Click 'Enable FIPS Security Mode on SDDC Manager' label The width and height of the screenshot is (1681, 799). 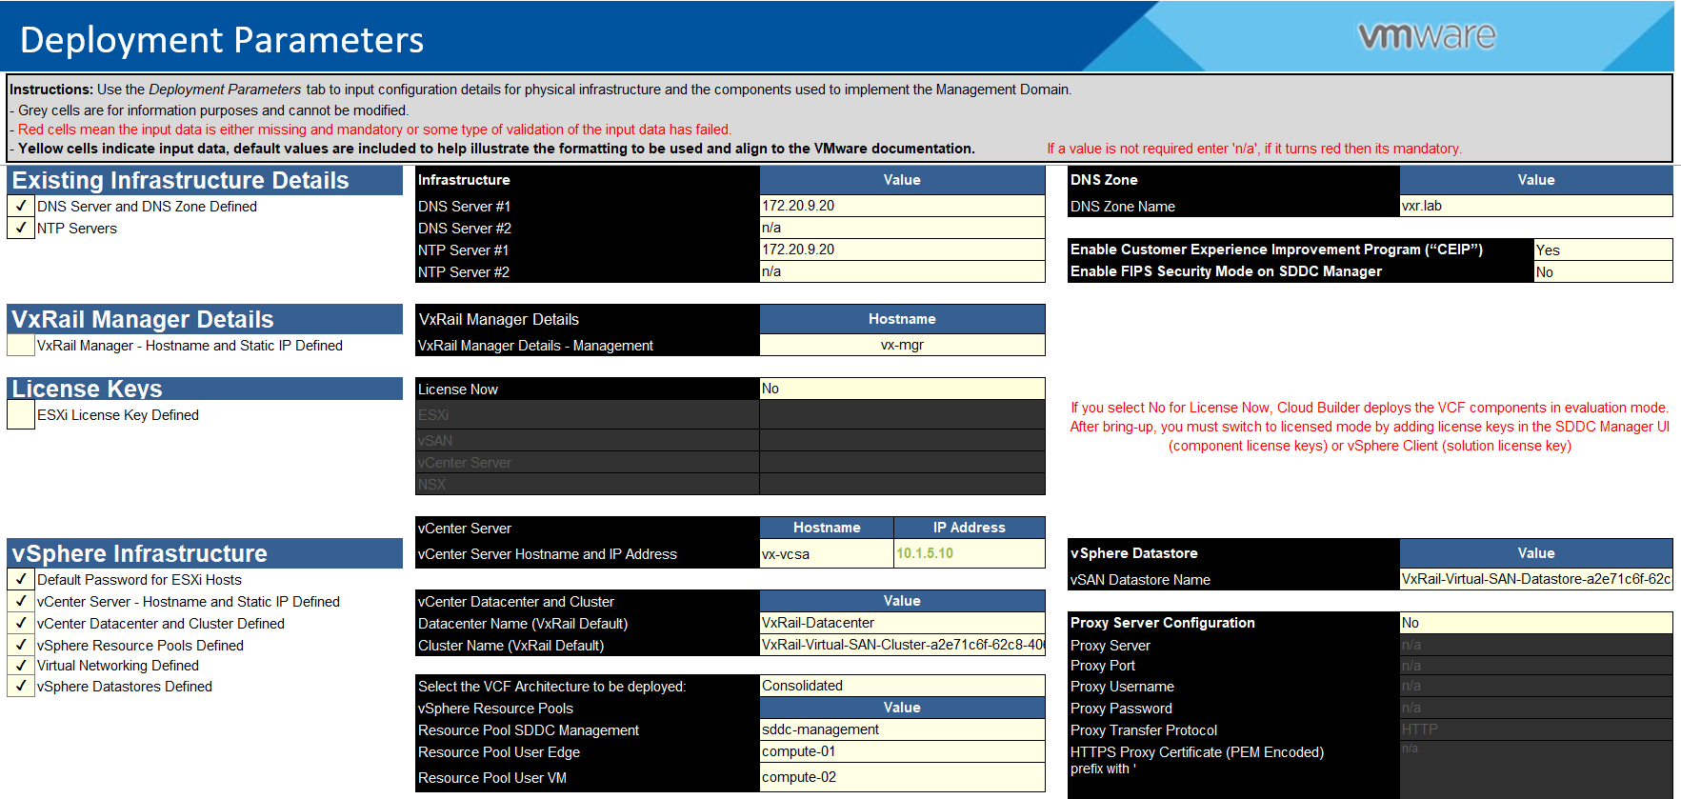pos(1226,271)
